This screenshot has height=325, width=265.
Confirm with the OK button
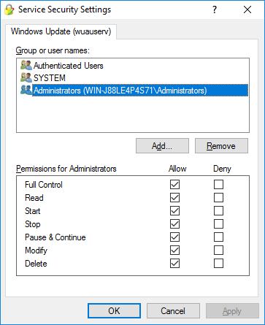[x=114, y=311]
